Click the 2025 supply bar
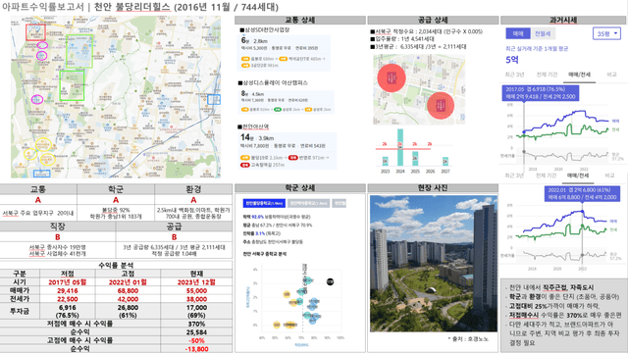Screen dimensions: 628x353 (415, 159)
